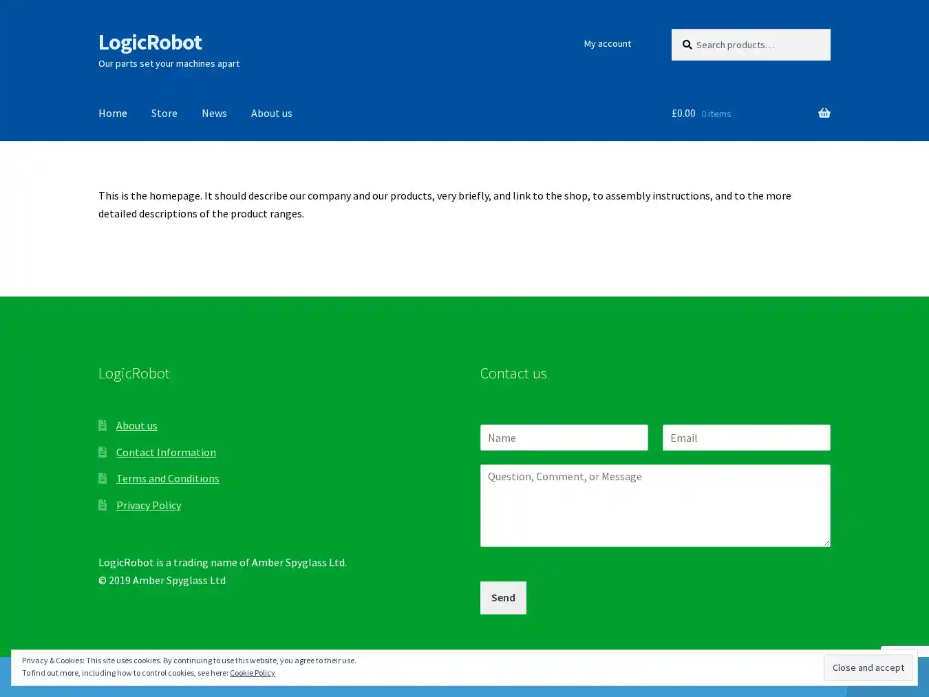
Task: Select About us in the navigation bar
Action: [x=271, y=113]
